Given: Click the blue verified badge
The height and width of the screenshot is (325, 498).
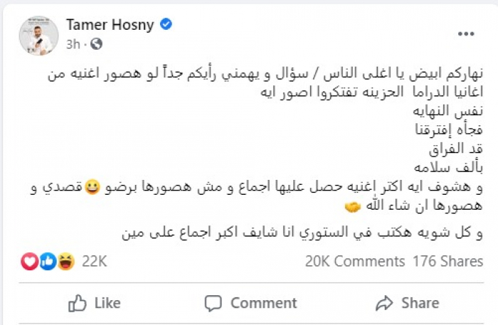Looking at the screenshot, I should tap(165, 25).
